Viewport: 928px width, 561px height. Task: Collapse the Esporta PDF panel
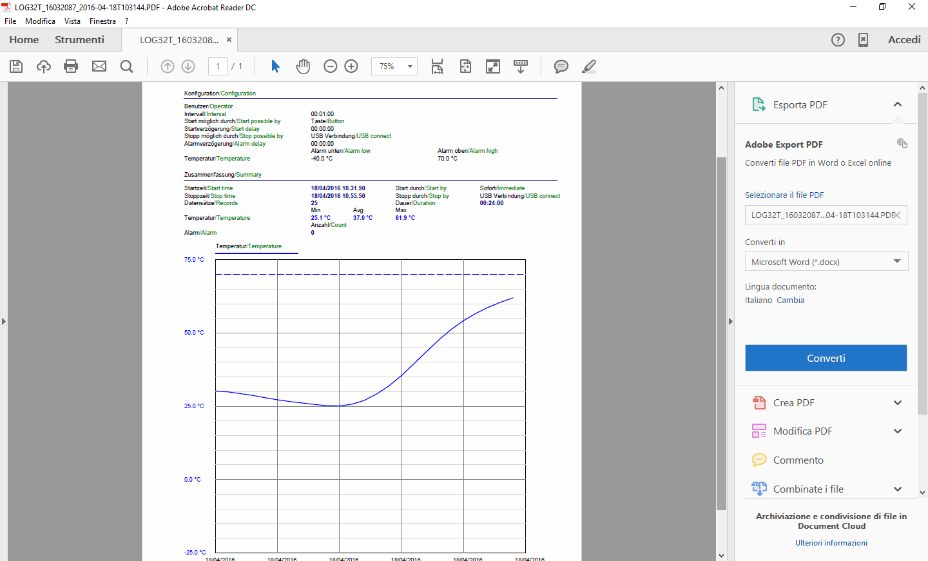tap(897, 104)
